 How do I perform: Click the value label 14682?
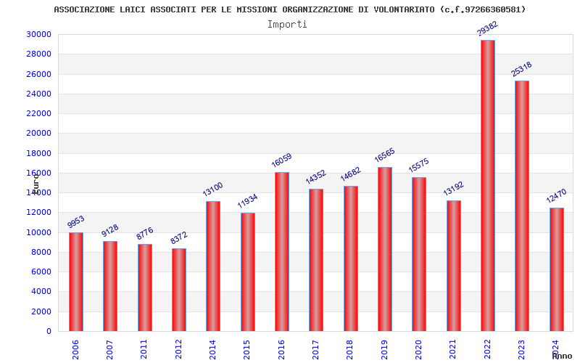[x=350, y=174]
